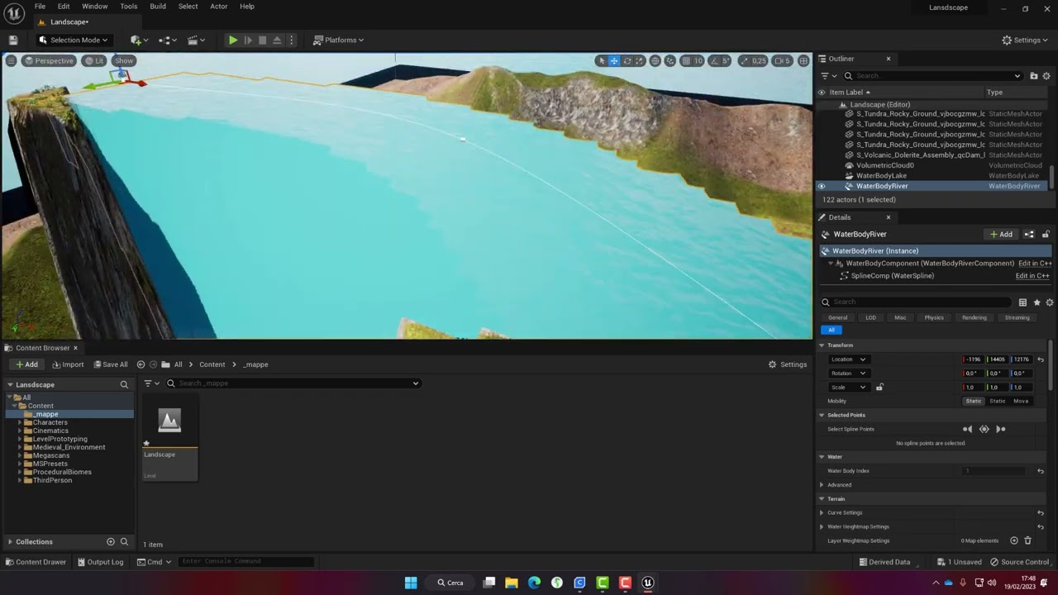Click the save level floppy disk icon

coord(13,40)
